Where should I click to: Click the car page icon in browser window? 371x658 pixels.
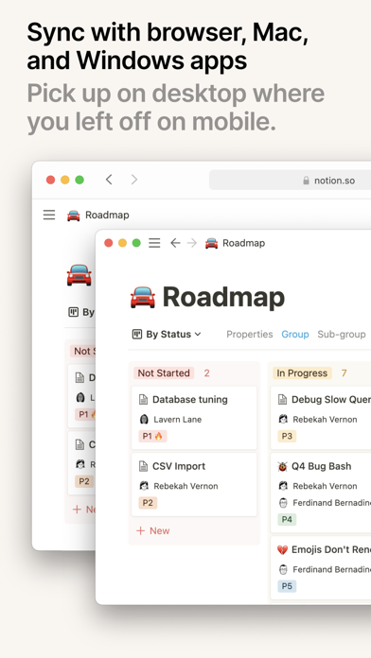point(79,275)
